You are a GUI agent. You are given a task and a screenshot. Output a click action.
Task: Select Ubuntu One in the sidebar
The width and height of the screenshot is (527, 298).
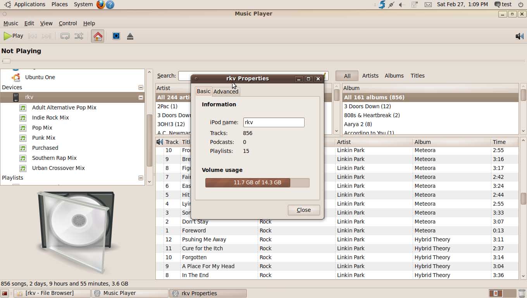coord(40,77)
